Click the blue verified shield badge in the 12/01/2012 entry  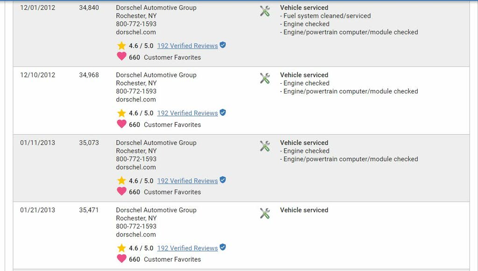click(223, 45)
